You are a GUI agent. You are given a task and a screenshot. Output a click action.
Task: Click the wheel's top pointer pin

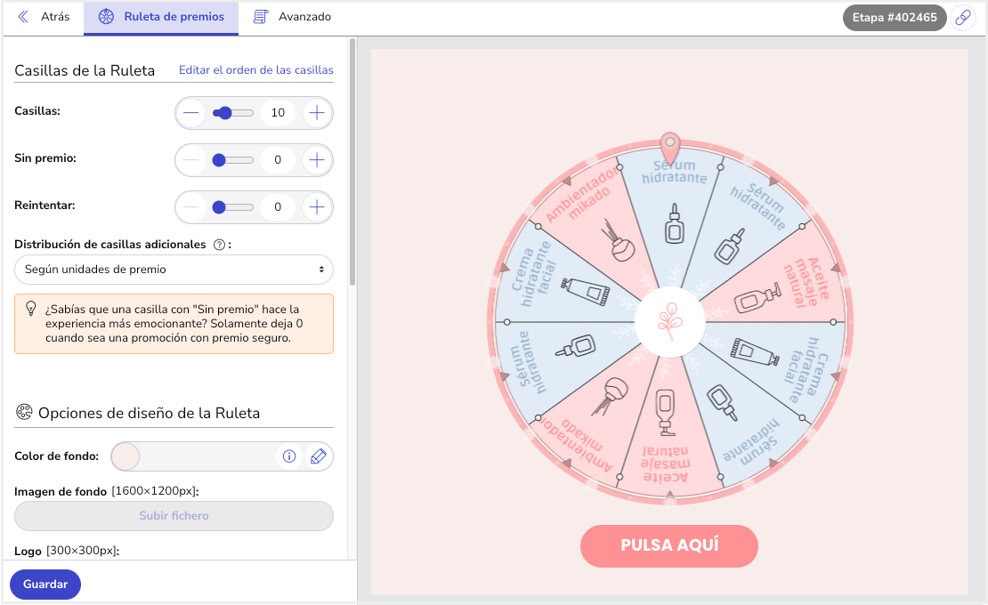click(670, 148)
